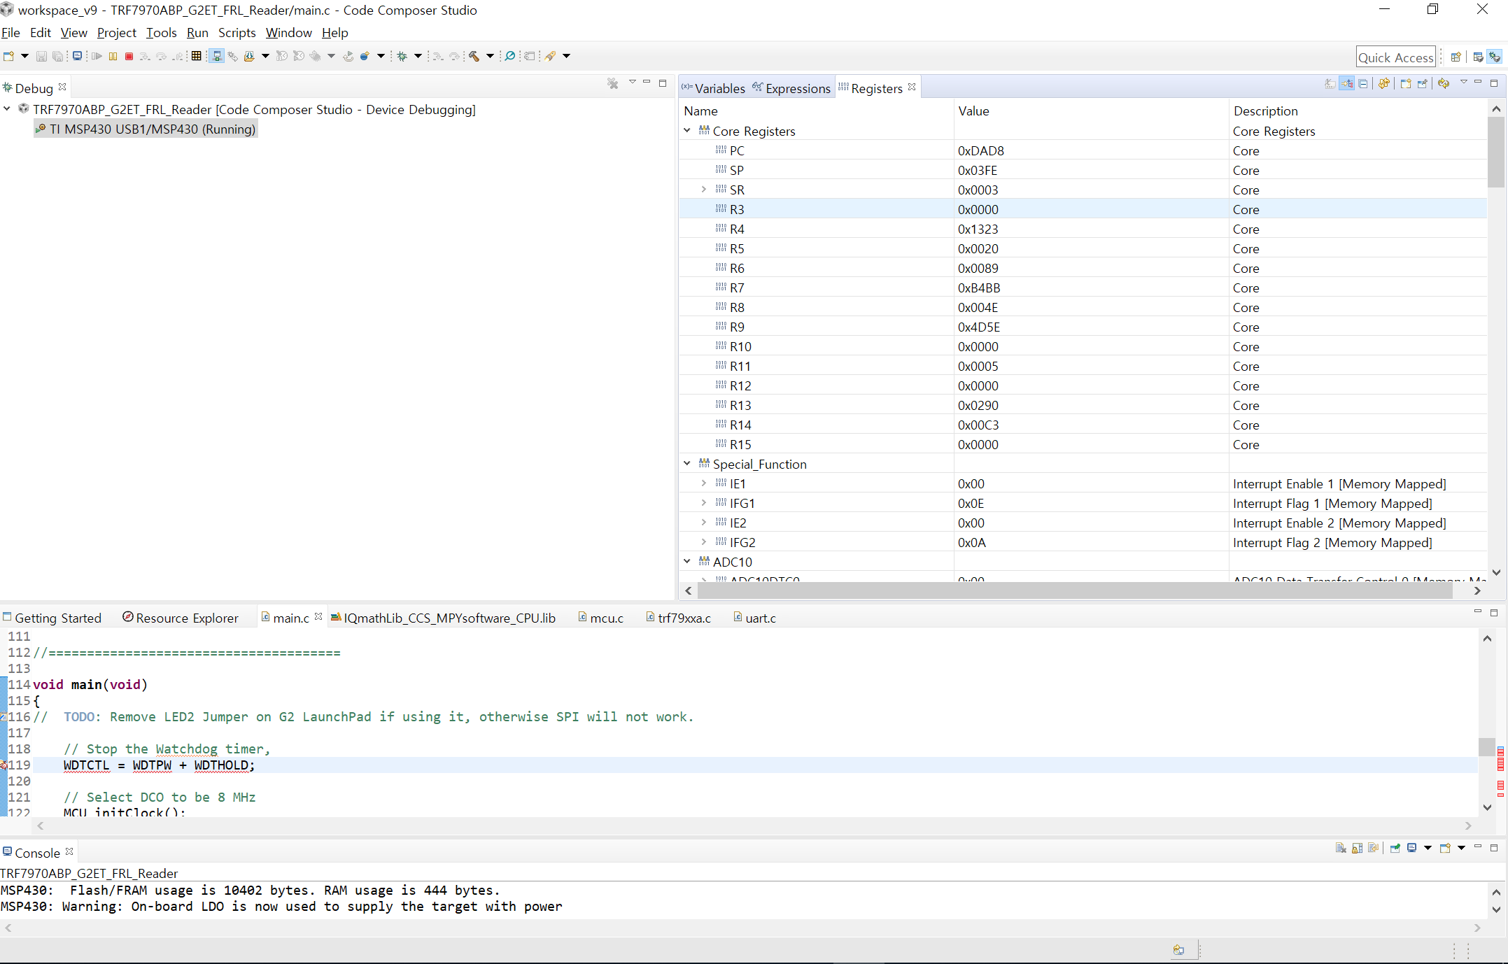Viewport: 1508px width, 964px height.
Task: Click the Quick Access box
Action: click(x=1395, y=57)
